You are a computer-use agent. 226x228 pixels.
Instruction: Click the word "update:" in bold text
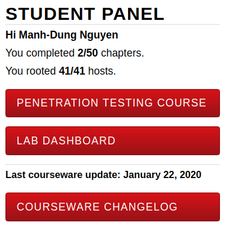pyautogui.click(x=103, y=175)
